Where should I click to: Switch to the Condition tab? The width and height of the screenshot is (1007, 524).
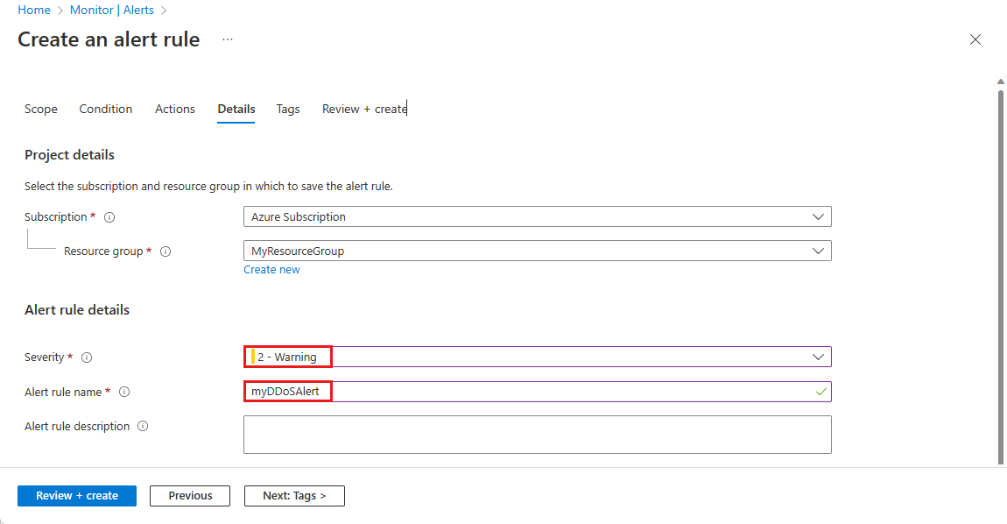106,109
